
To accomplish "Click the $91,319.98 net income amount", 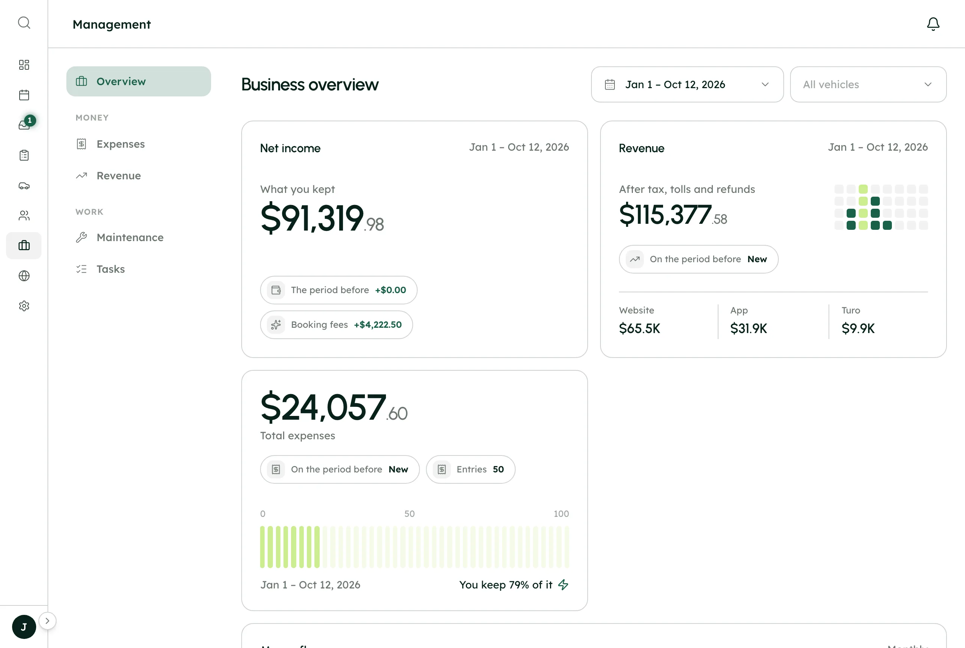I will [322, 218].
